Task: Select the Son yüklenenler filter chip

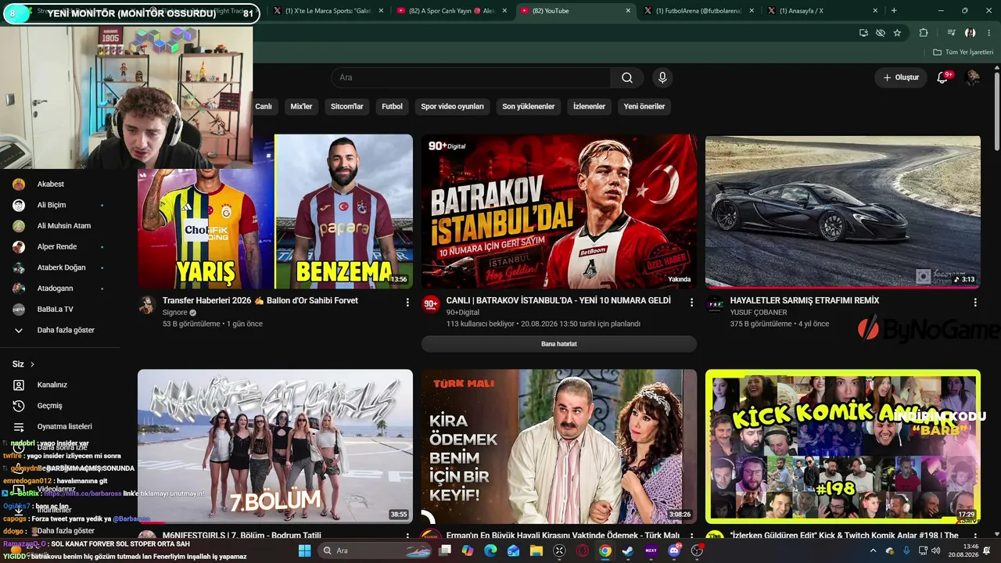Action: (x=529, y=106)
